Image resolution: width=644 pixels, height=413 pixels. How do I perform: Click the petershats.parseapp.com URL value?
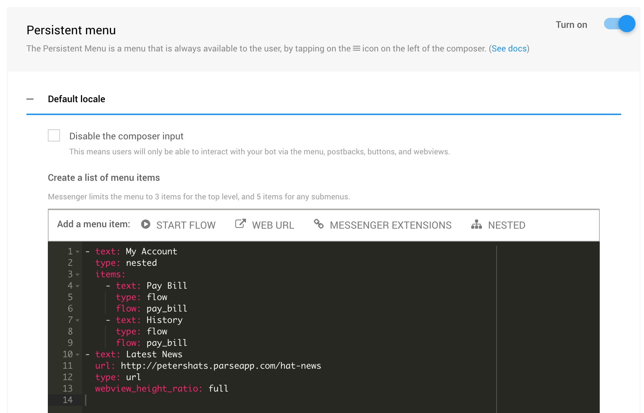coord(221,366)
